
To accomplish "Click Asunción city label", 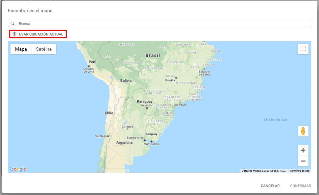I will pos(147,105).
